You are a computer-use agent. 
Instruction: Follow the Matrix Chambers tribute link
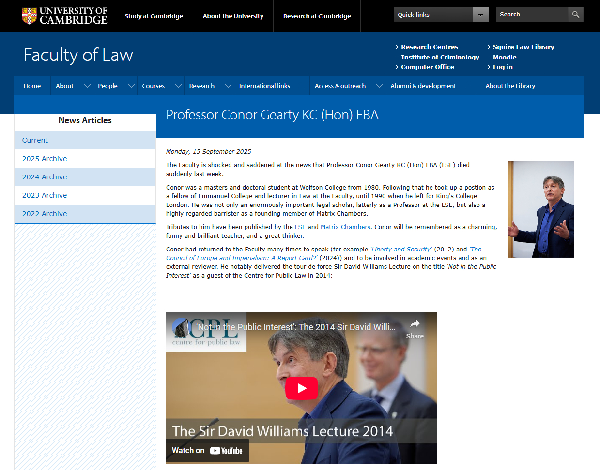[345, 227]
